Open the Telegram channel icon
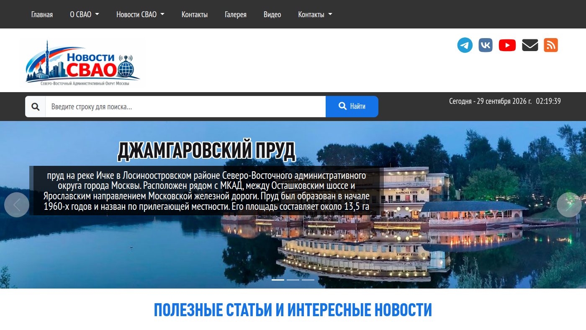This screenshot has height=330, width=586. (465, 45)
